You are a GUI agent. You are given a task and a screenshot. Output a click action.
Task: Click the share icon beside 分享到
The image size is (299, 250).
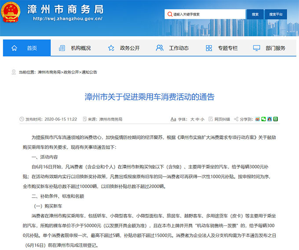236,119
